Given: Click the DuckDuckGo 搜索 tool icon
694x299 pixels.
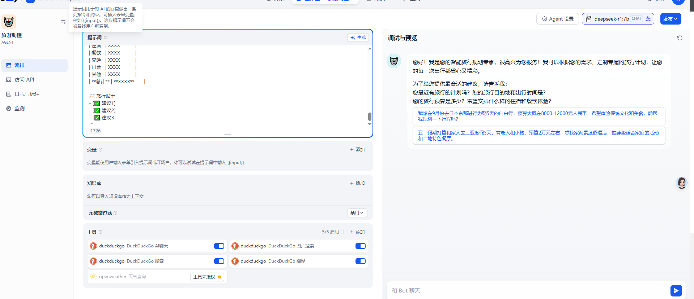Looking at the screenshot, I should coord(93,261).
